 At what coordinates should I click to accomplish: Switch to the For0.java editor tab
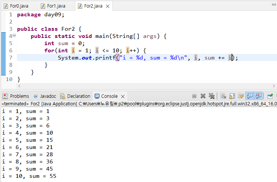pyautogui.click(x=16, y=6)
